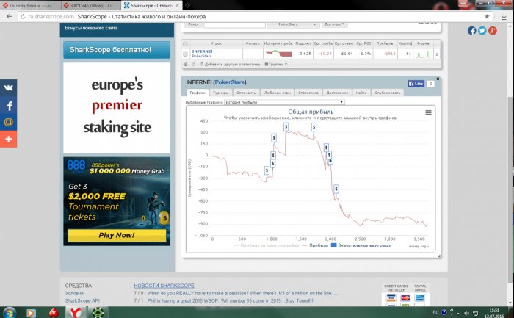
Task: Switch to the 'Турниры' tab
Action: tap(220, 93)
